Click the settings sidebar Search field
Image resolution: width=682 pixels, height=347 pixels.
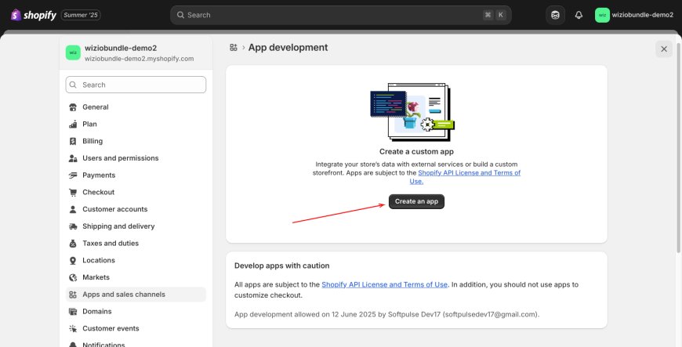coord(136,85)
